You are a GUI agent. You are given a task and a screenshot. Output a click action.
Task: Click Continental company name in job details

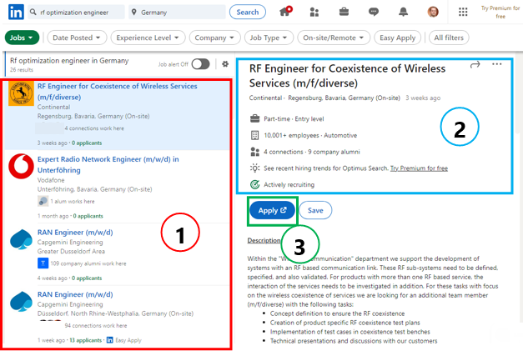pos(265,98)
